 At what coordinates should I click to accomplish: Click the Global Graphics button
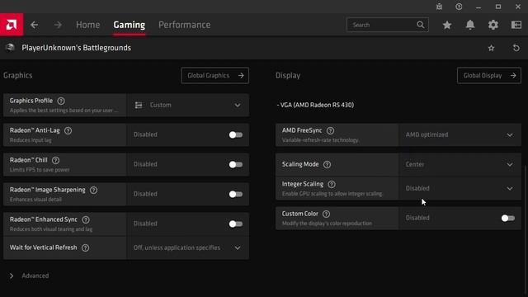(x=214, y=75)
